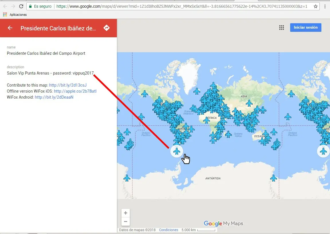Click airplane marker in Indian Ocean
Viewport: 330px width, 234px height.
coord(228,134)
